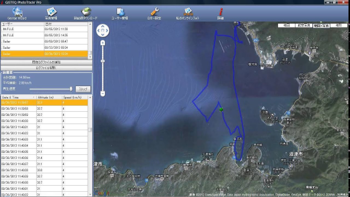This screenshot has width=350, height=197.
Task: Sort trip list by ユーザー column header
Action: pos(22,24)
